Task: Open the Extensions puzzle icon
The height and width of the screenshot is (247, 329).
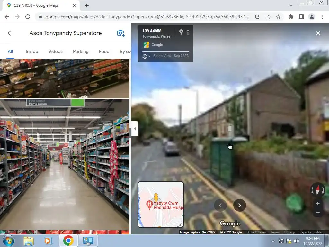Action: point(291,17)
